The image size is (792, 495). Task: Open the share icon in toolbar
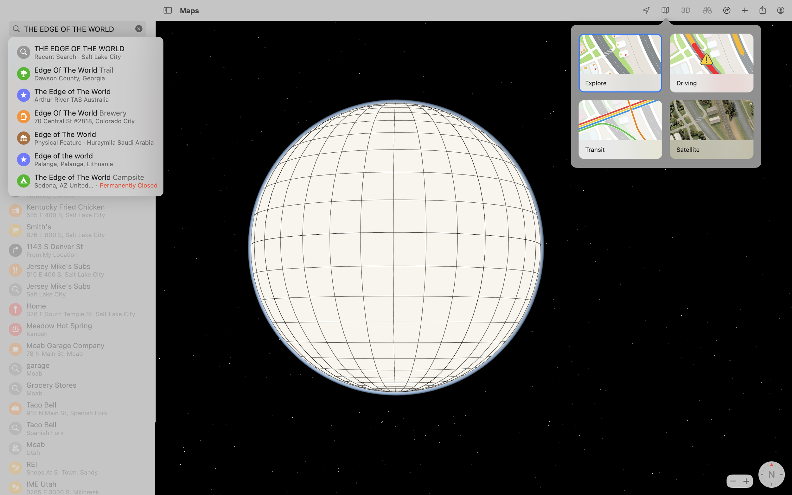pos(763,10)
